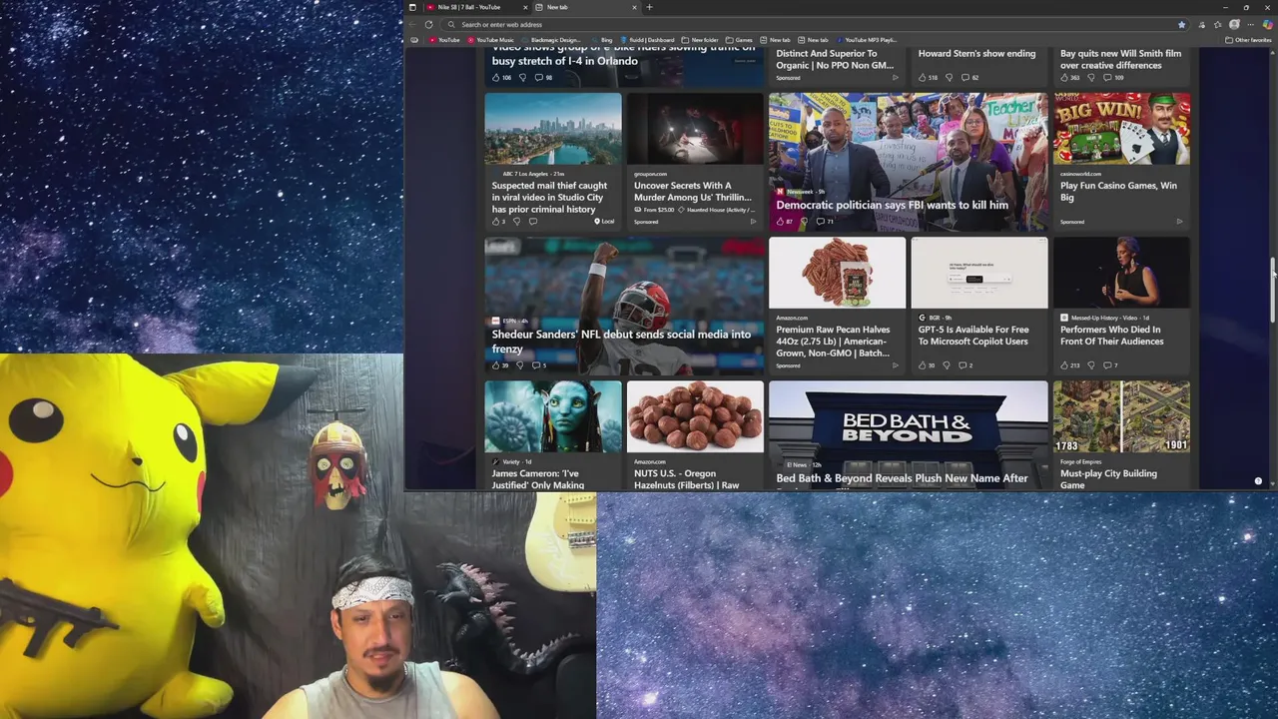Image resolution: width=1278 pixels, height=719 pixels.
Task: Open YouTube MP3 Playlist bookmark
Action: (865, 40)
